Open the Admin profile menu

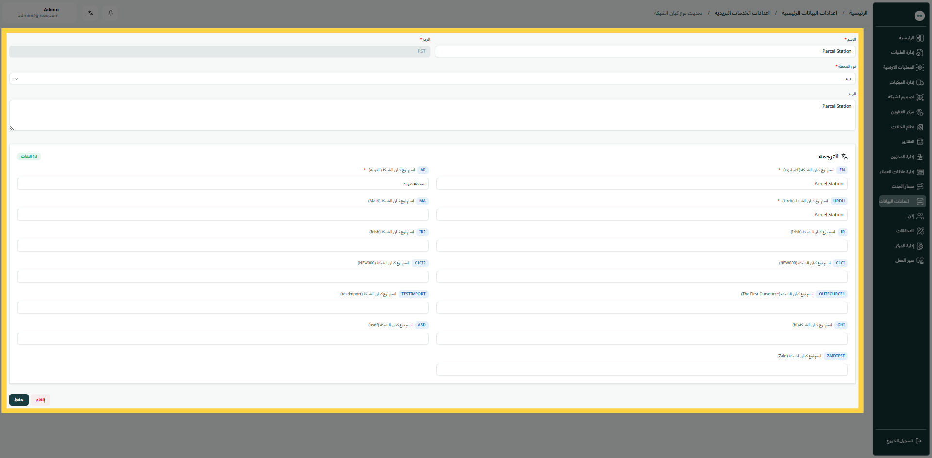point(39,13)
